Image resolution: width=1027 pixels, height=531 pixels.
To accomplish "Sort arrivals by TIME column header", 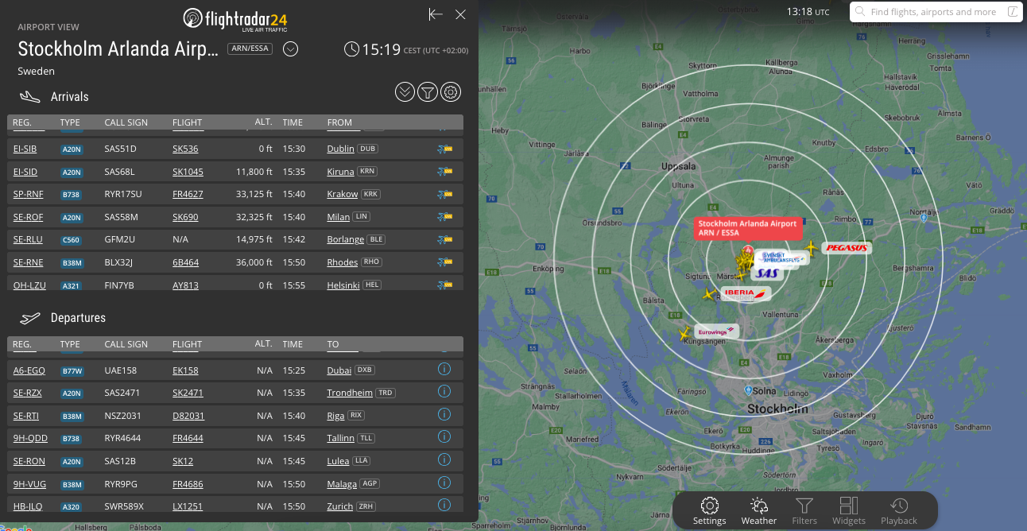I will pos(293,122).
